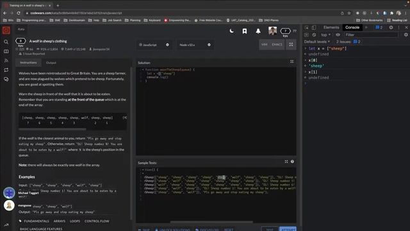Open the 1 Issue Reported link
Viewport: 410px width, 231px height.
pos(31,54)
